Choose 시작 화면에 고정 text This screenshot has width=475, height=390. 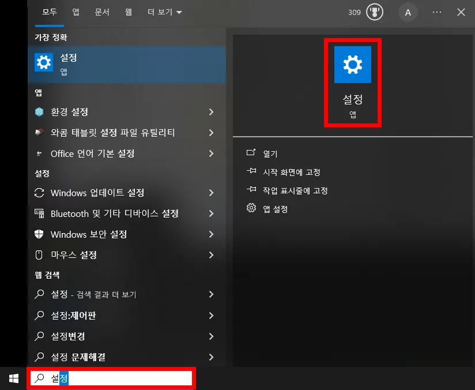(292, 172)
